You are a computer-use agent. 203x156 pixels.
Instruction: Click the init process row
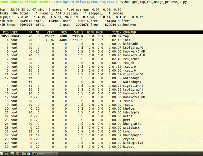(x=127, y=40)
